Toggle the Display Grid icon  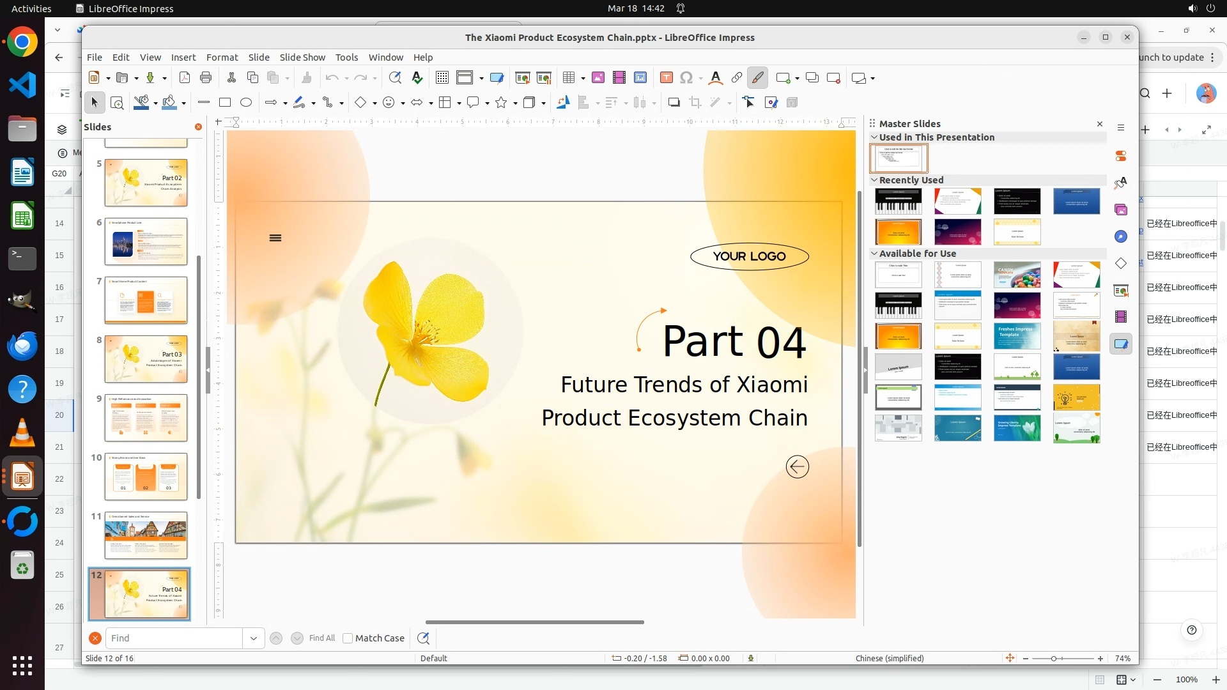pyautogui.click(x=442, y=78)
